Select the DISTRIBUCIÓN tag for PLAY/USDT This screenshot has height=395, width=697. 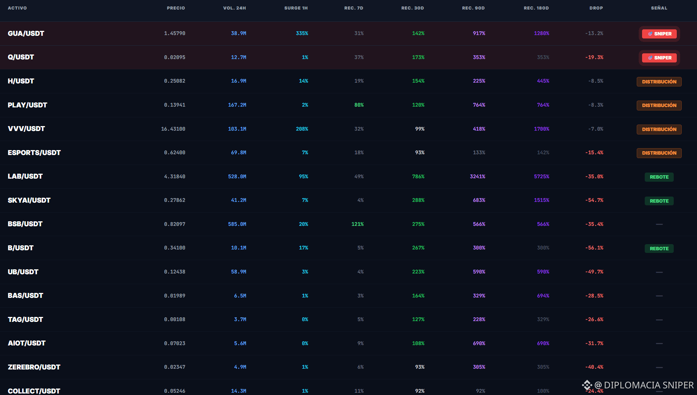[659, 106]
